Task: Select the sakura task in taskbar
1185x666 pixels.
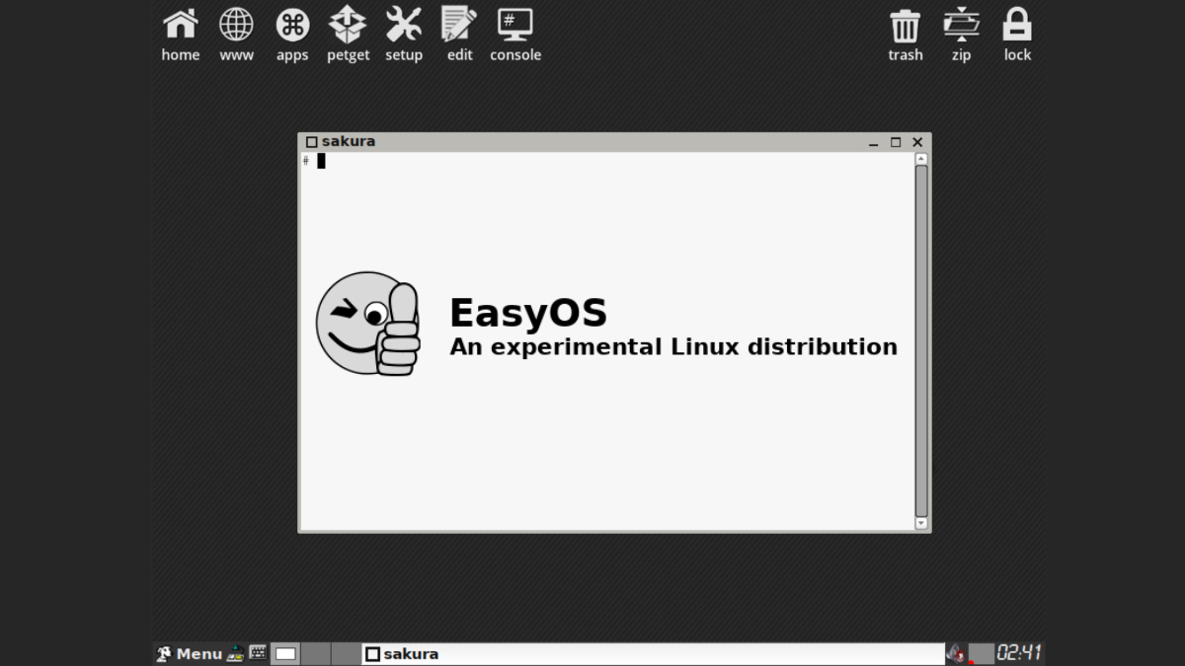Action: (652, 653)
